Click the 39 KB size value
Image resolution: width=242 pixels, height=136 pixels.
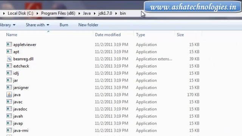coord(194,59)
